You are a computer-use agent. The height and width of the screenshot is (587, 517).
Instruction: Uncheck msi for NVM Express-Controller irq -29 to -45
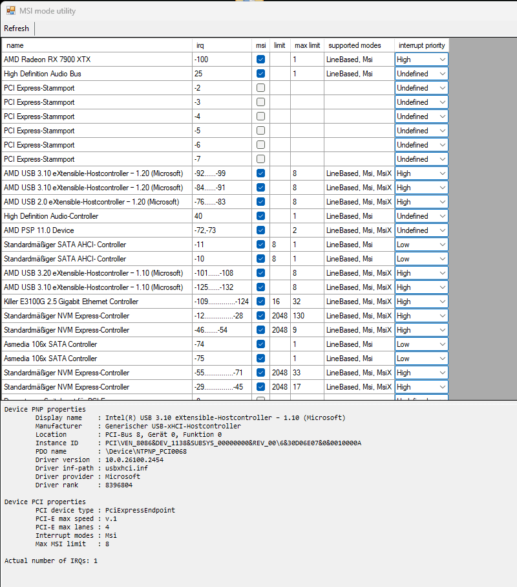point(261,386)
